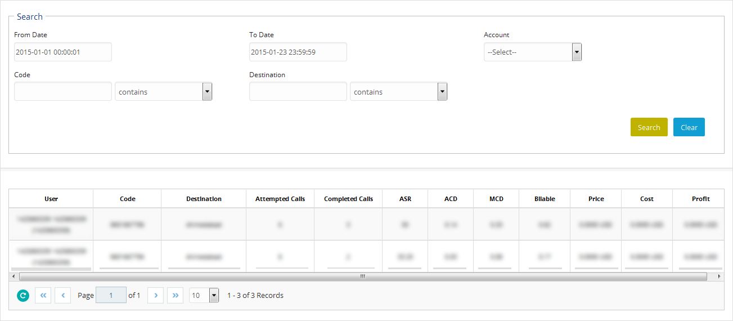Viewport: 733px width, 321px height.
Task: Click the page number input box
Action: pos(111,295)
